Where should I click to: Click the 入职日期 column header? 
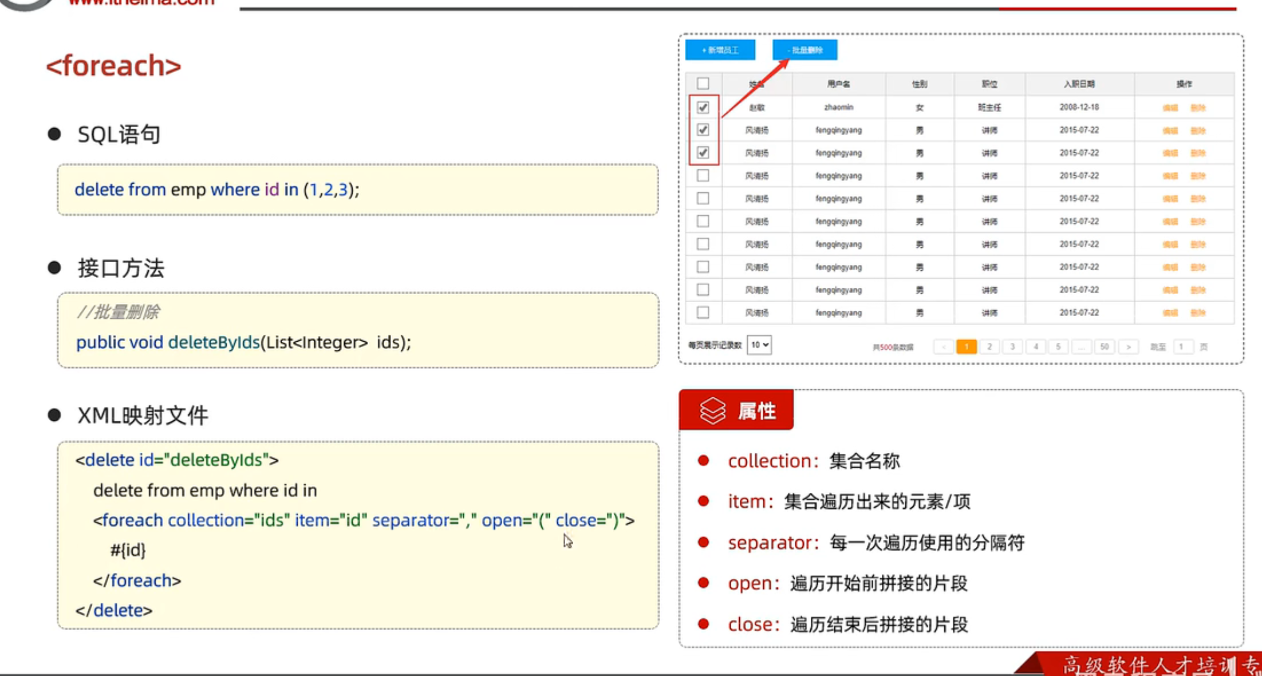click(x=1079, y=84)
